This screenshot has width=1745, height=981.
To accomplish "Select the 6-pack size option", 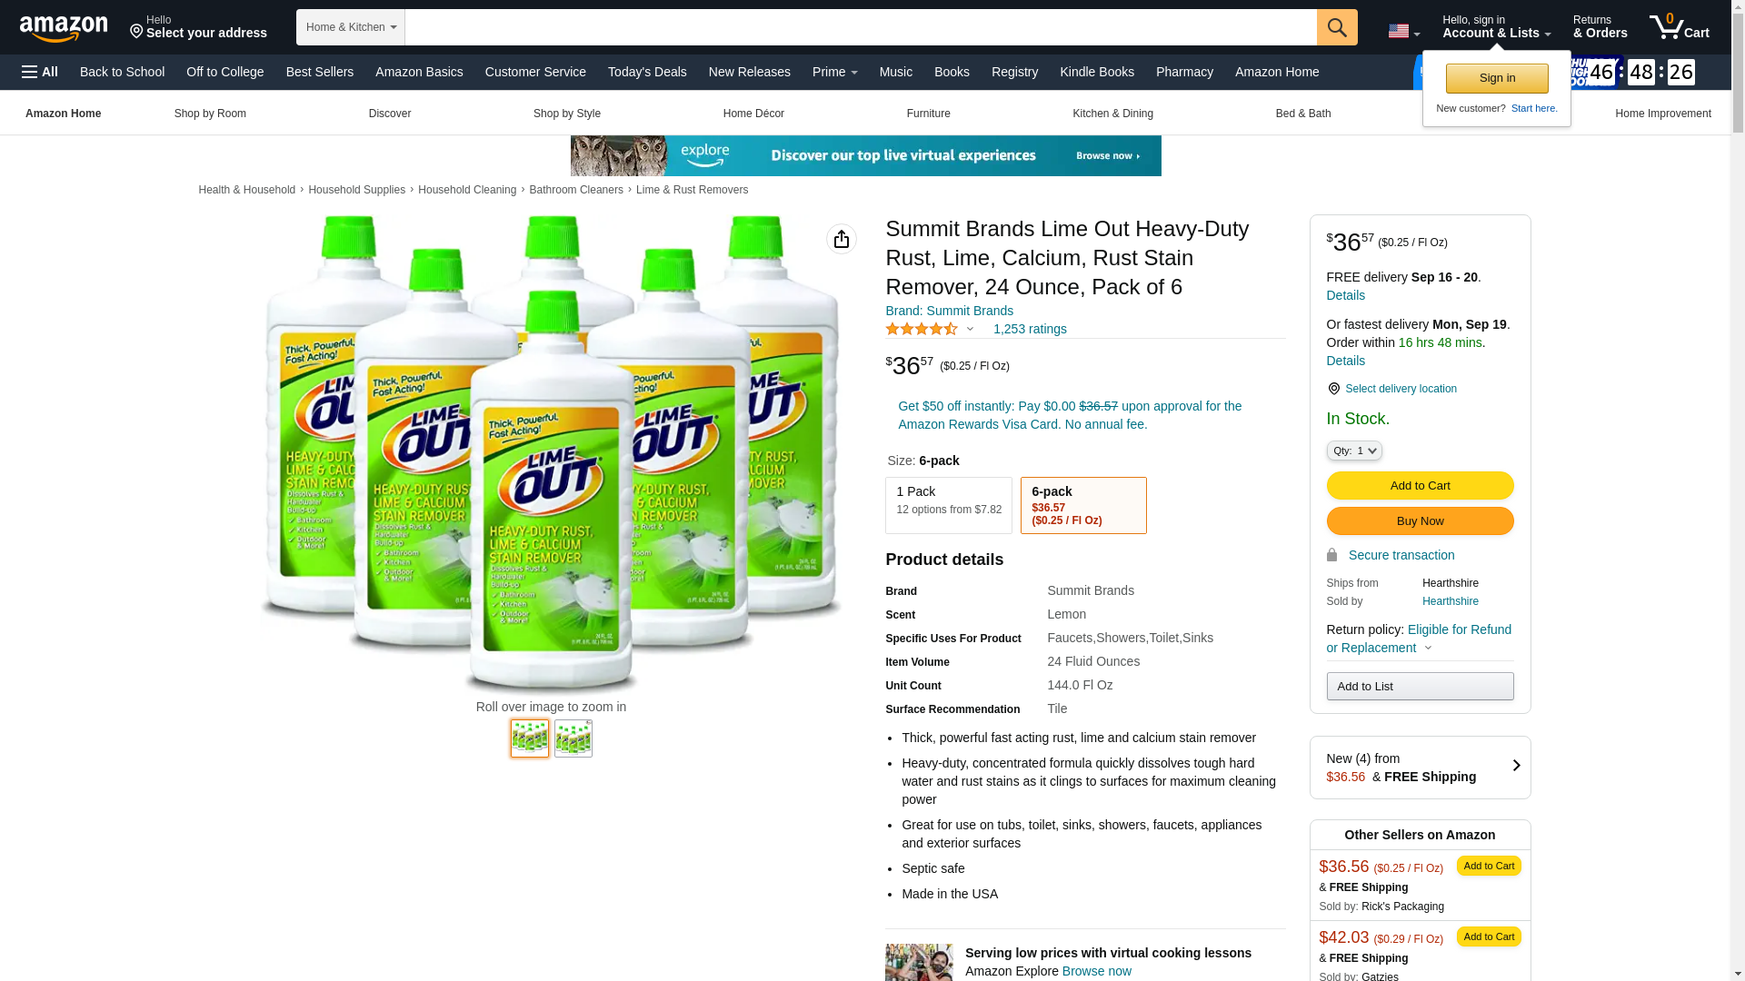I will tap(1083, 505).
